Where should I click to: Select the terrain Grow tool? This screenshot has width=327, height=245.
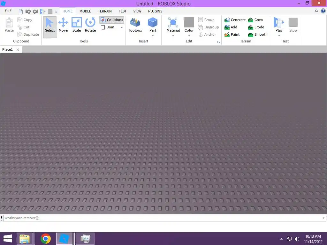tap(256, 20)
